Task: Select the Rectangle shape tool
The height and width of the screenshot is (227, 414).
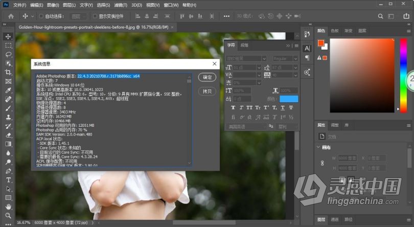Action: click(8, 198)
